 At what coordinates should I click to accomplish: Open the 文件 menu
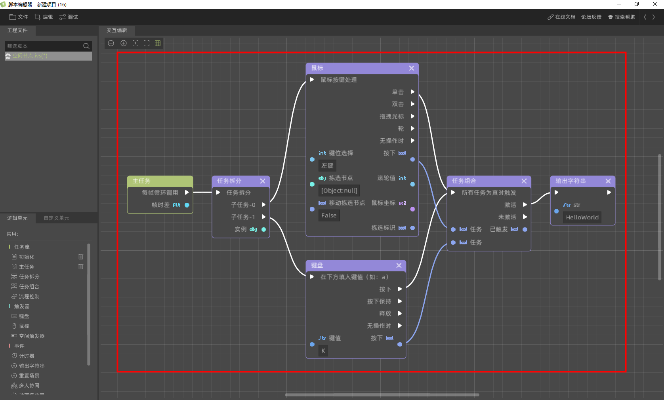pyautogui.click(x=19, y=17)
